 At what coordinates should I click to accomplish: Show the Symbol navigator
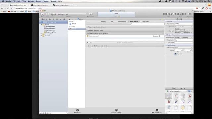pyautogui.click(x=46, y=19)
